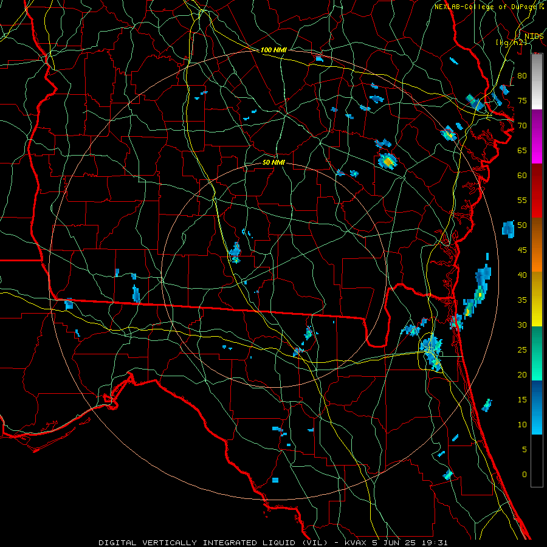Click the "100 NMI" range ring label
This screenshot has width=547, height=547.
click(273, 50)
